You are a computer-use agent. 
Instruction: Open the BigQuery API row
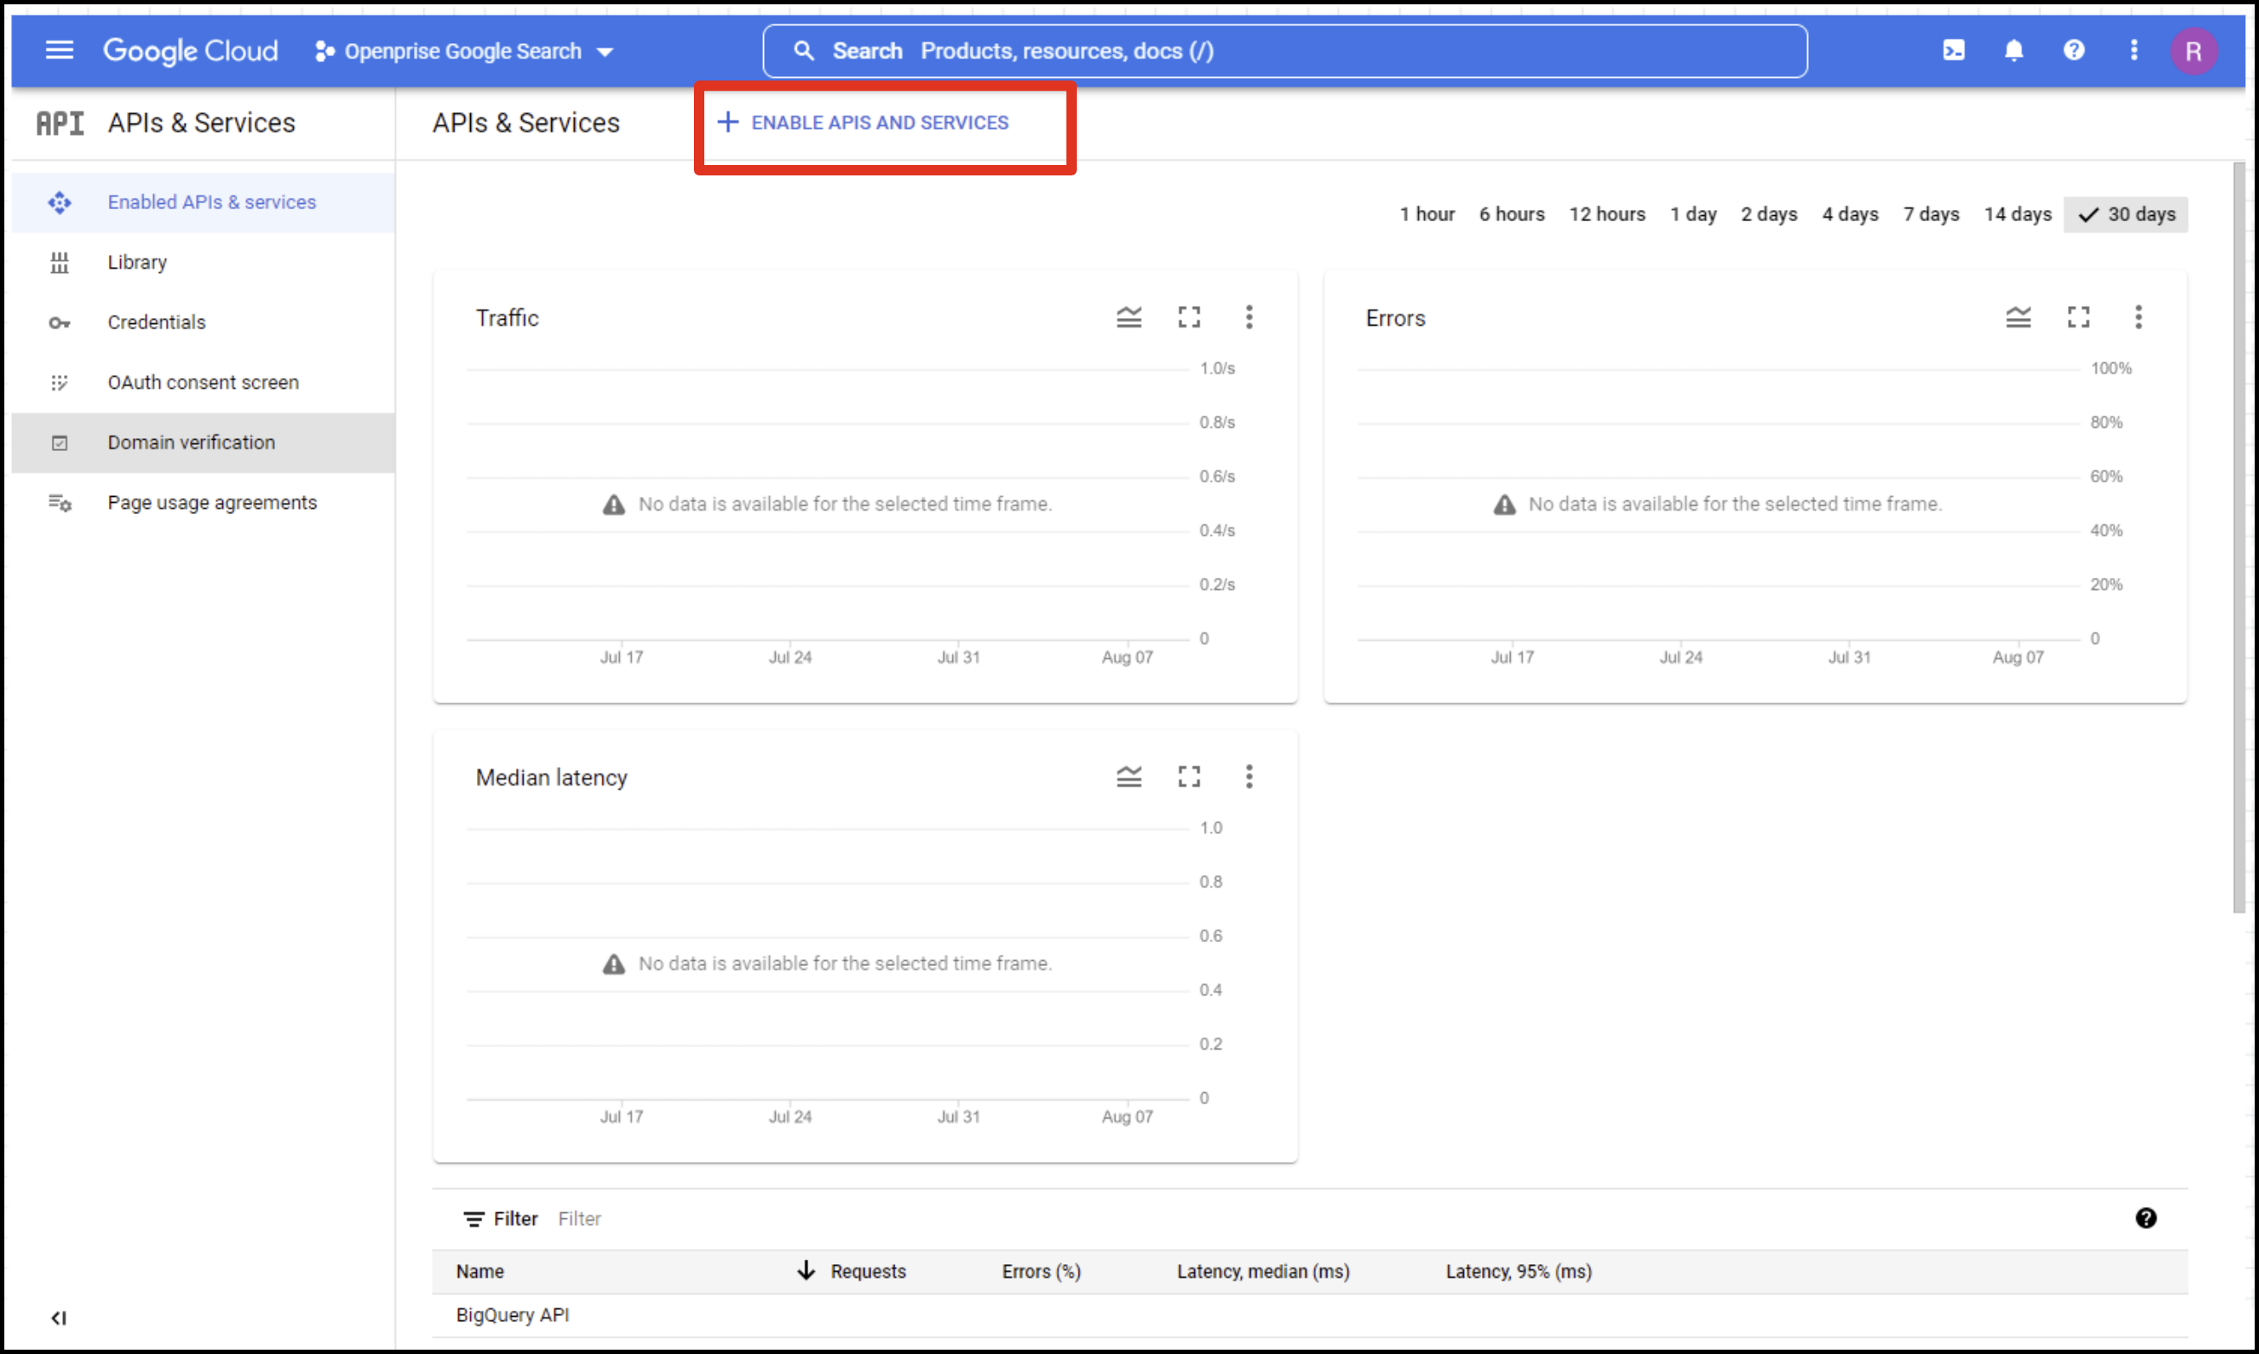[x=1310, y=1316]
